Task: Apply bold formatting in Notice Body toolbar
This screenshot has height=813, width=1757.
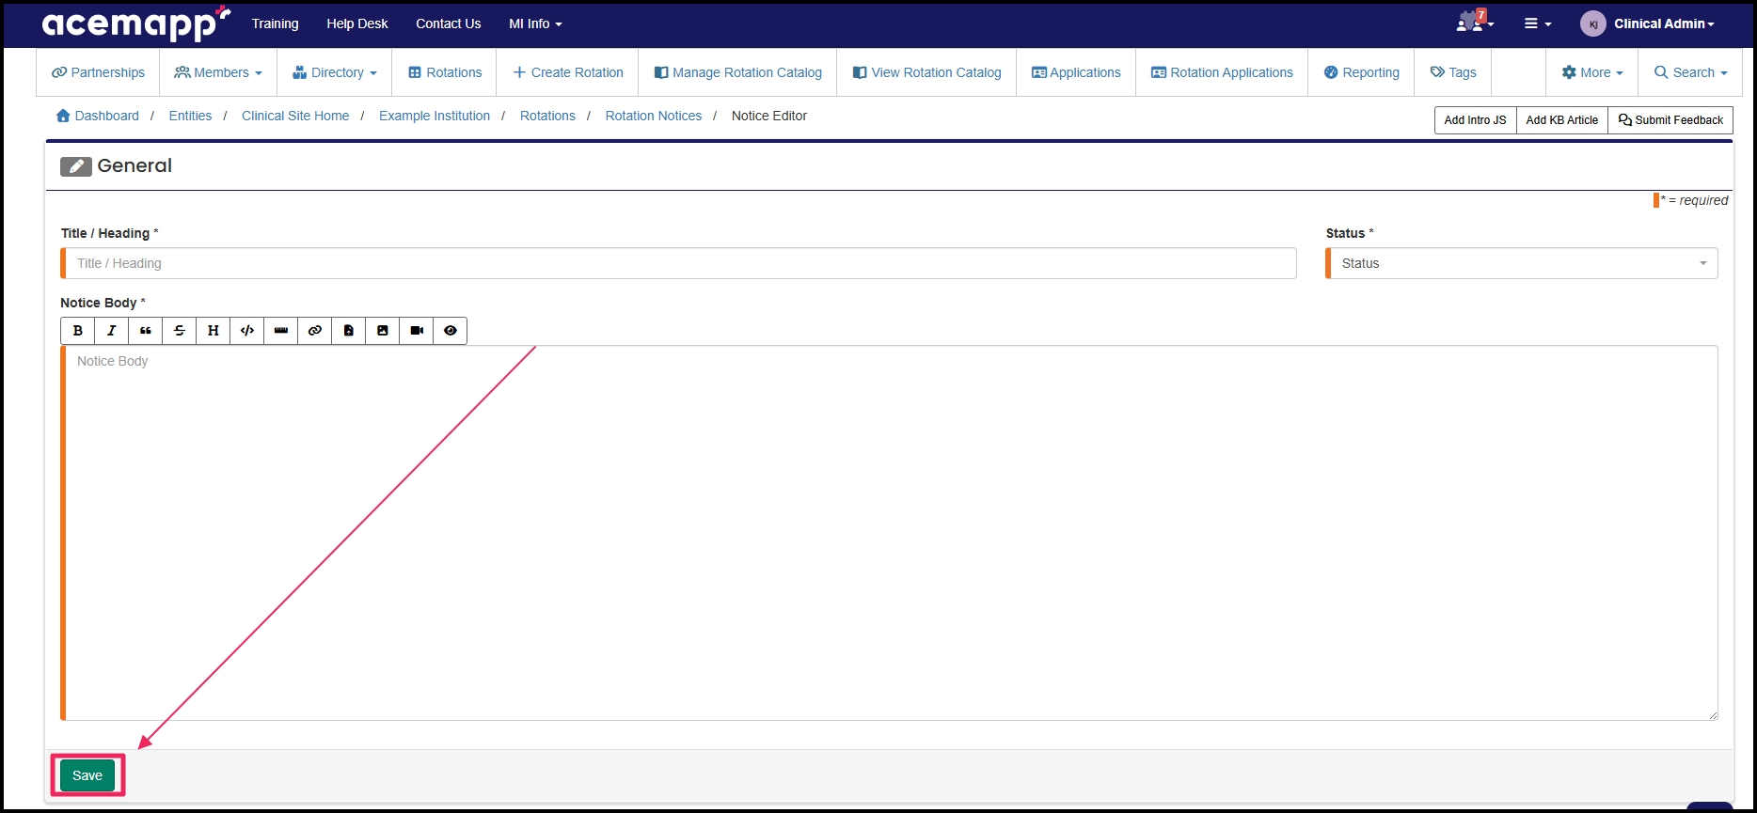Action: pyautogui.click(x=78, y=331)
